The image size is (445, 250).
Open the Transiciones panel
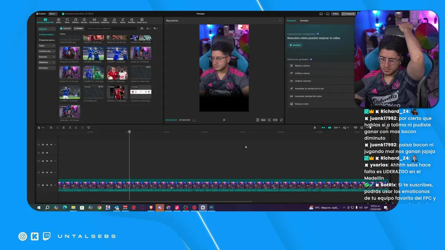coord(94,21)
